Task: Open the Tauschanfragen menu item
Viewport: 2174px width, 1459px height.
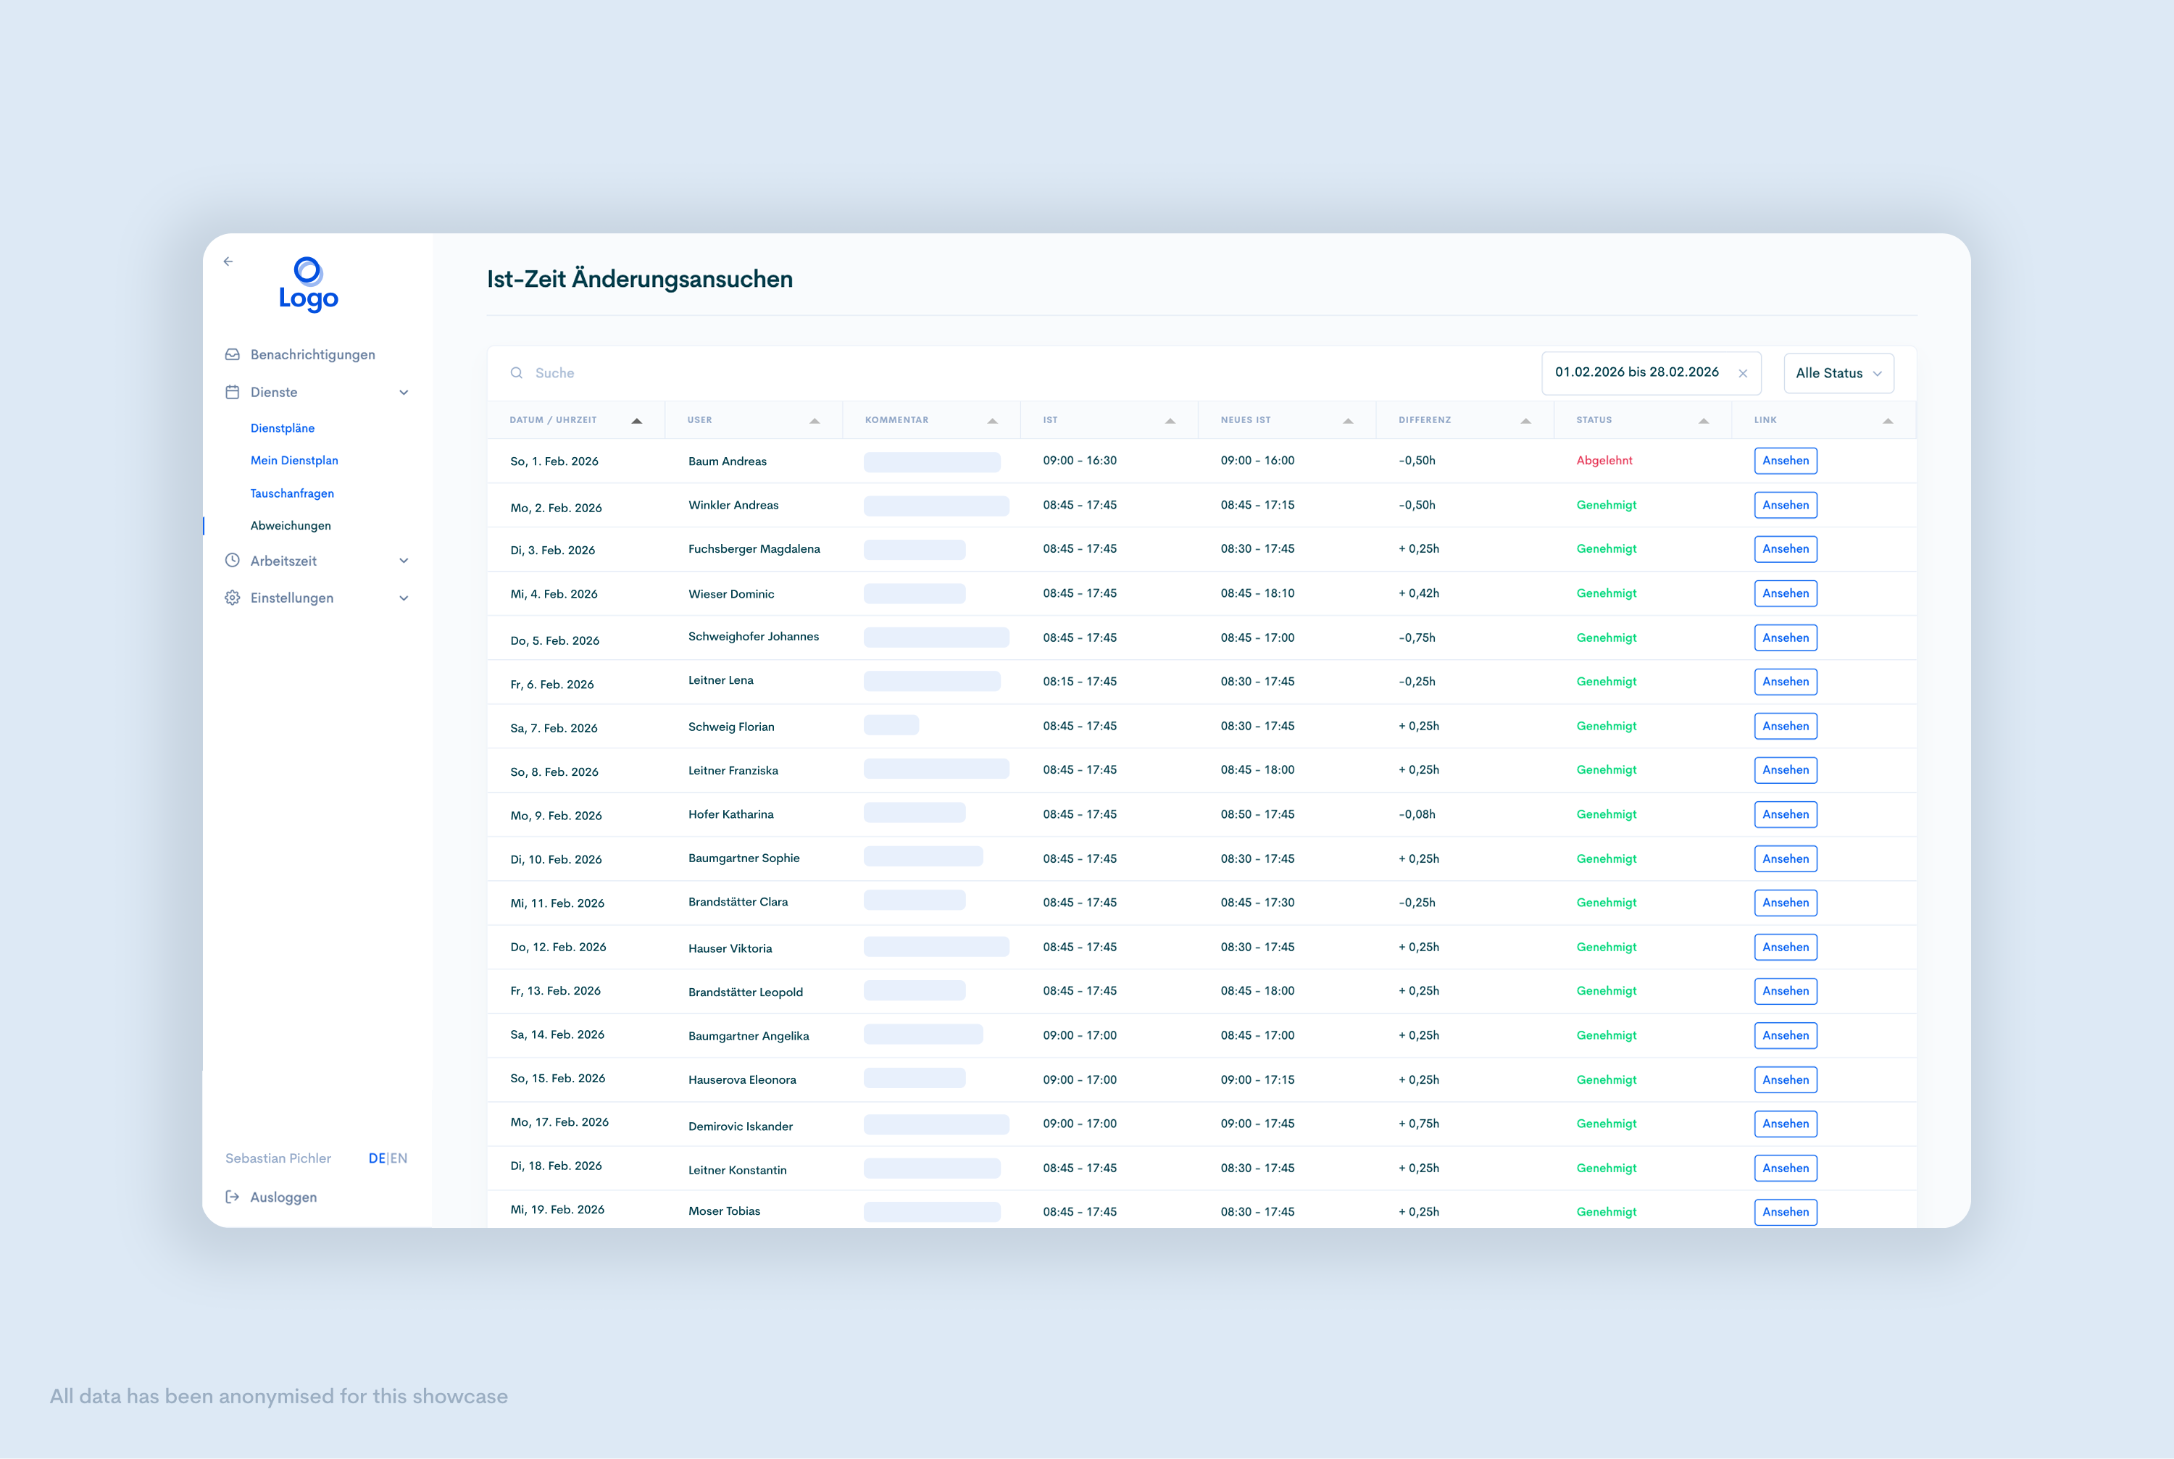Action: pos(292,493)
